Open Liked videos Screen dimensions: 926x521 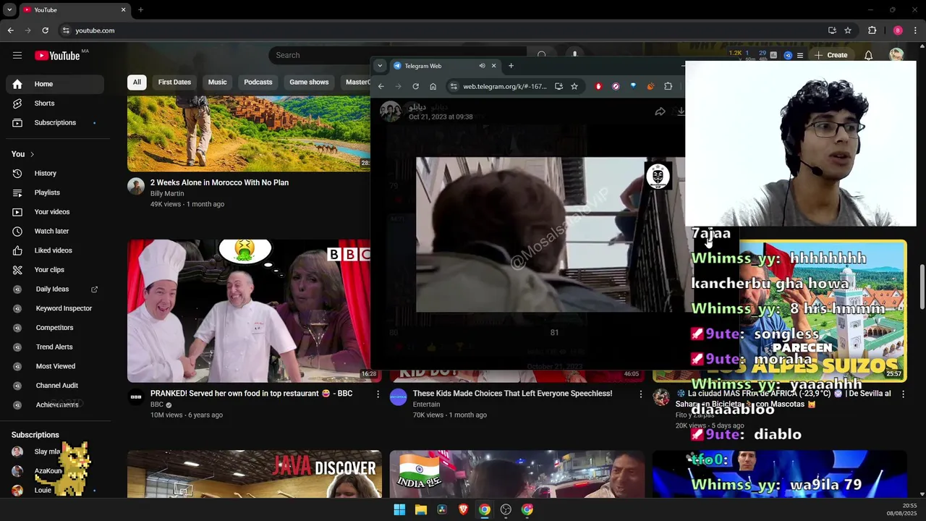[x=55, y=250]
